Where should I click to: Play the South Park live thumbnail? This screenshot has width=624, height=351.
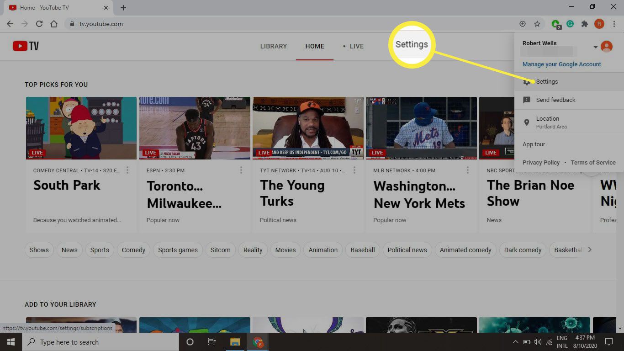click(x=81, y=128)
